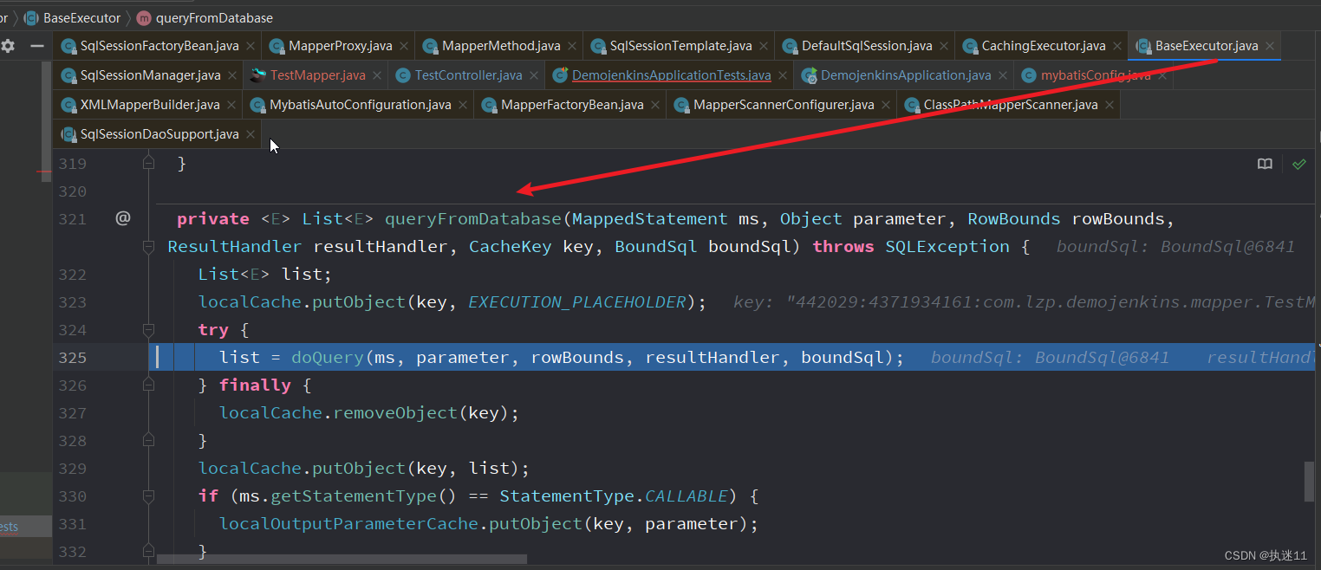The width and height of the screenshot is (1321, 570).
Task: Close the MapperFactoryBean.java tab
Action: pos(655,105)
